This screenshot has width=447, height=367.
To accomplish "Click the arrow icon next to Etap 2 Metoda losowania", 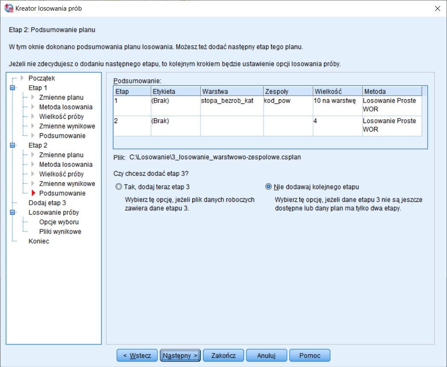I will tap(33, 164).
